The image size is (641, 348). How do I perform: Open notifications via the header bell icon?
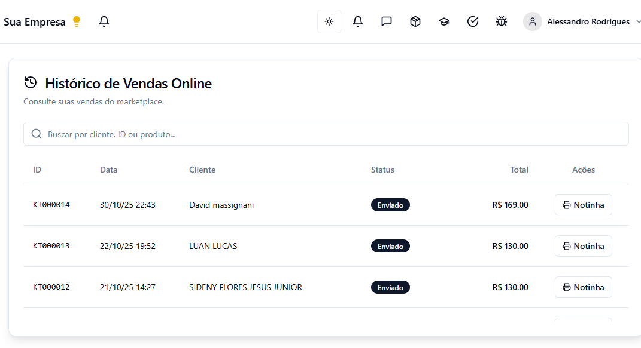(x=357, y=21)
